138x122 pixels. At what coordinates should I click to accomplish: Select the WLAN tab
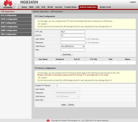coord(50,7)
